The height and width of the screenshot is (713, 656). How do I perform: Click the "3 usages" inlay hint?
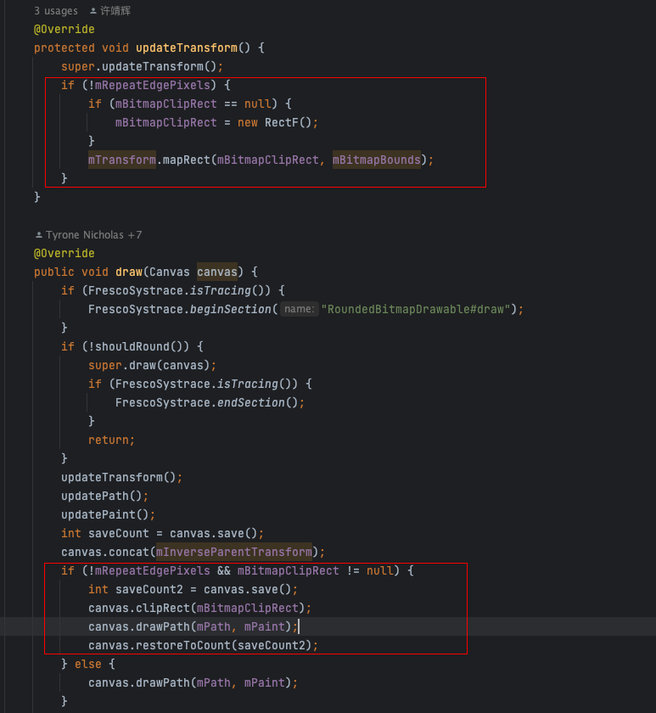pyautogui.click(x=56, y=11)
